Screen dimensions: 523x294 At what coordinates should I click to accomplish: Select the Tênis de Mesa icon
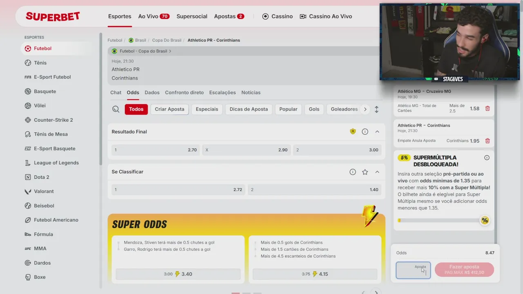tap(28, 134)
